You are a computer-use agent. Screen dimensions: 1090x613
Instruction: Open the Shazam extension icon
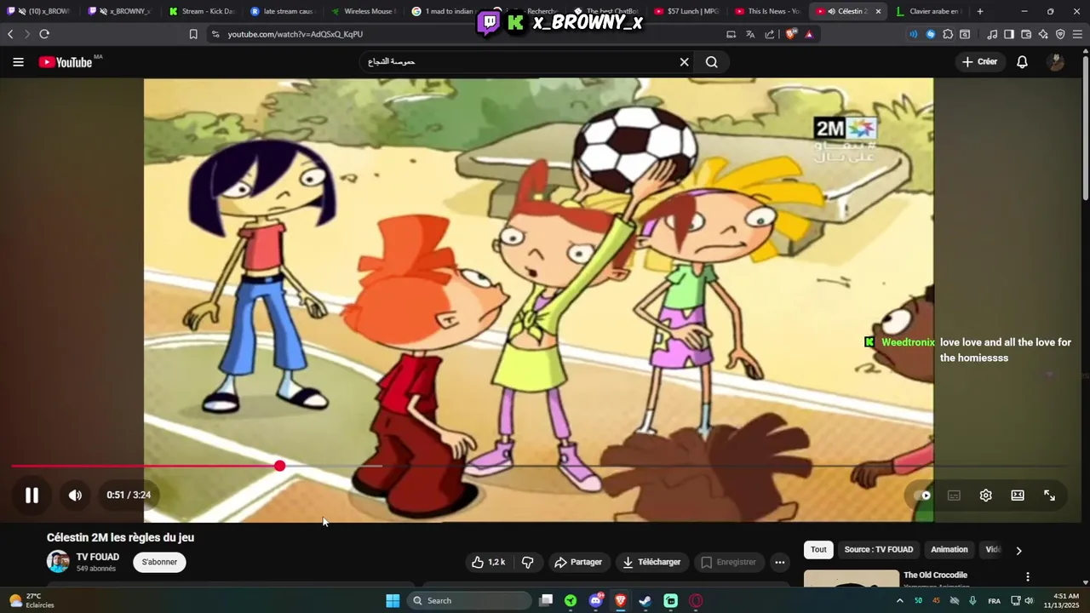pos(930,34)
